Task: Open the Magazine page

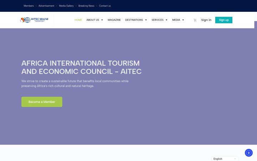Action: pyautogui.click(x=114, y=20)
